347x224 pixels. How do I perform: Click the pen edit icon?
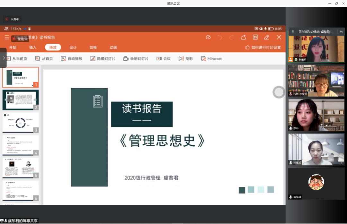tap(267, 37)
